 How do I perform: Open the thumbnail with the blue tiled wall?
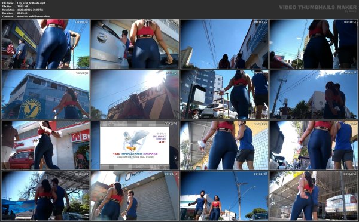[x=224, y=145]
